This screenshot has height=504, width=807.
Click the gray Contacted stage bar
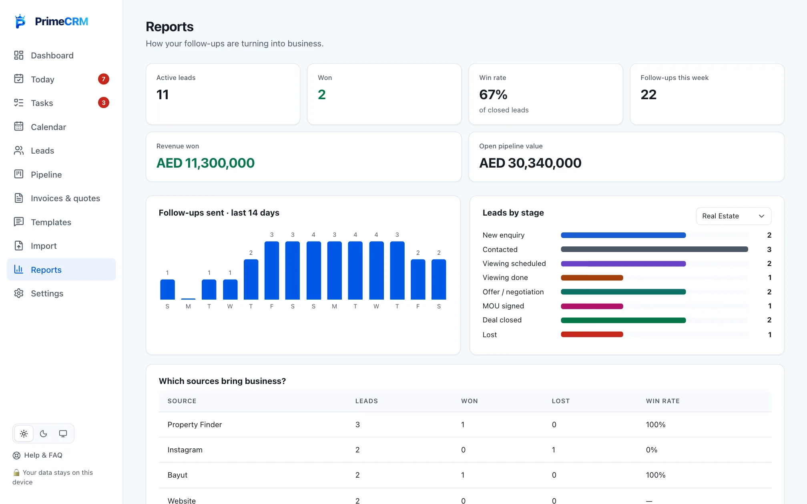coord(654,249)
